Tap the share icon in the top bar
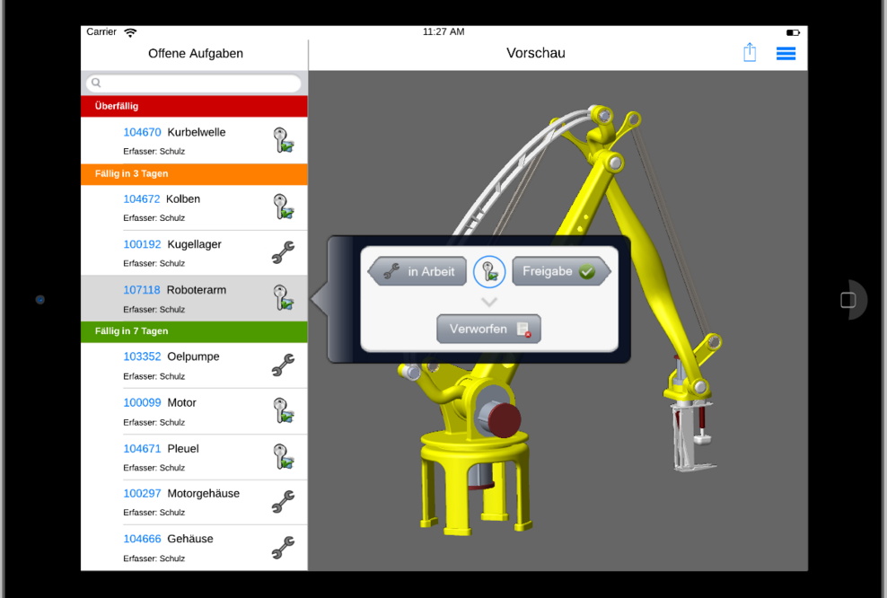The image size is (887, 598). tap(750, 53)
